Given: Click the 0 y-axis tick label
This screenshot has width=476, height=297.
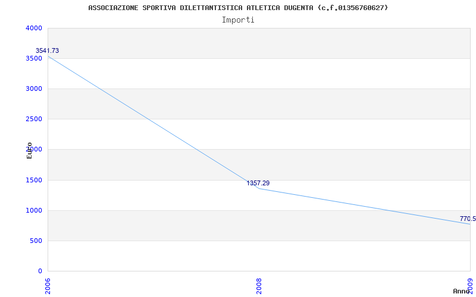Looking at the screenshot, I should pyautogui.click(x=40, y=271).
